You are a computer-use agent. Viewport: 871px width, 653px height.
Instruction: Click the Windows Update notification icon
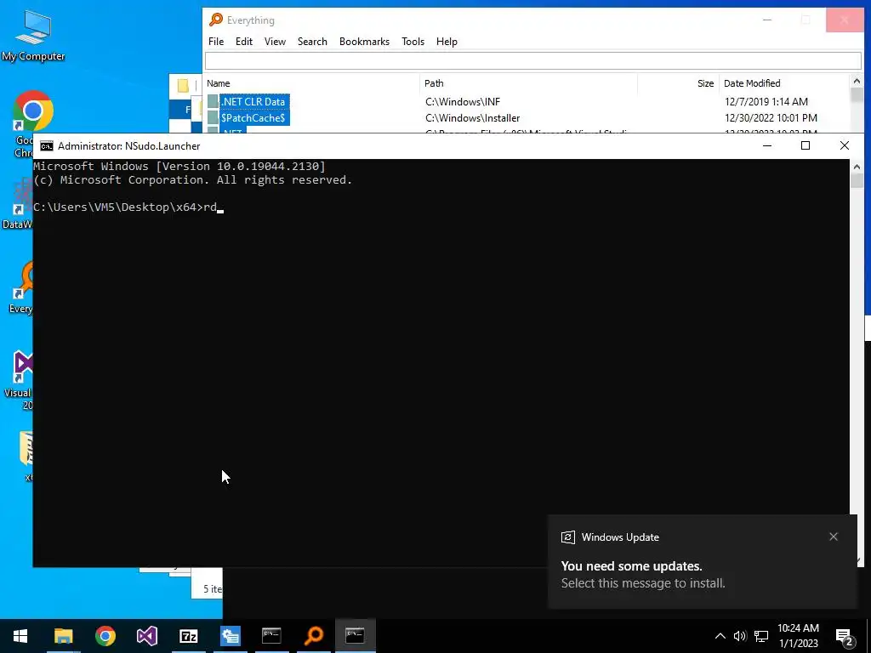(567, 537)
